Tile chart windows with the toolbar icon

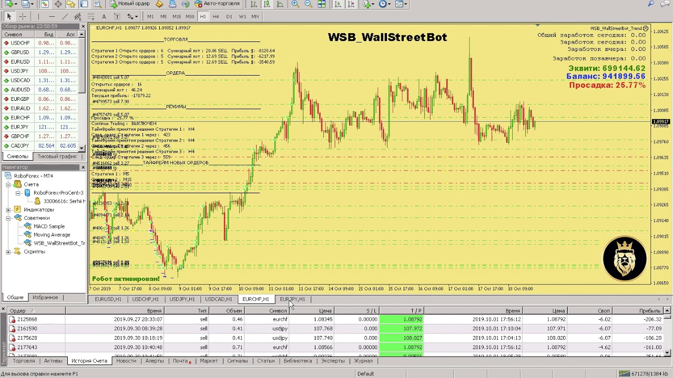[x=322, y=4]
